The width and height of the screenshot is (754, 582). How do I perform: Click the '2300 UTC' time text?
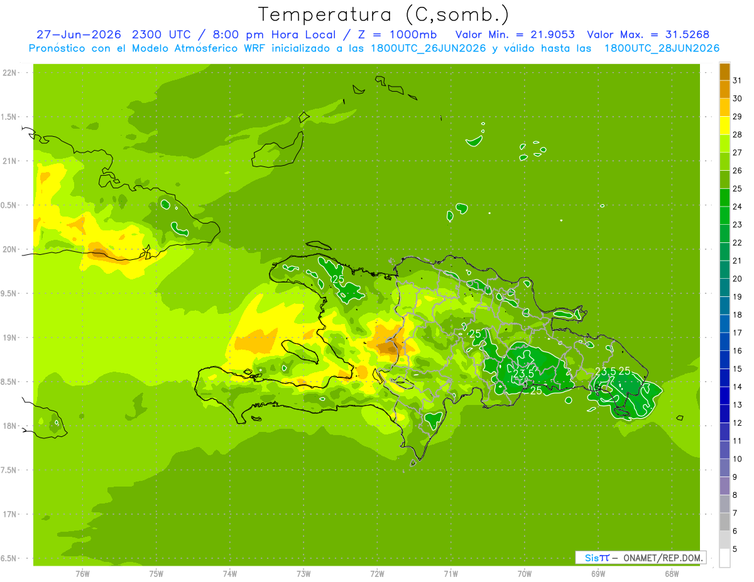(161, 34)
